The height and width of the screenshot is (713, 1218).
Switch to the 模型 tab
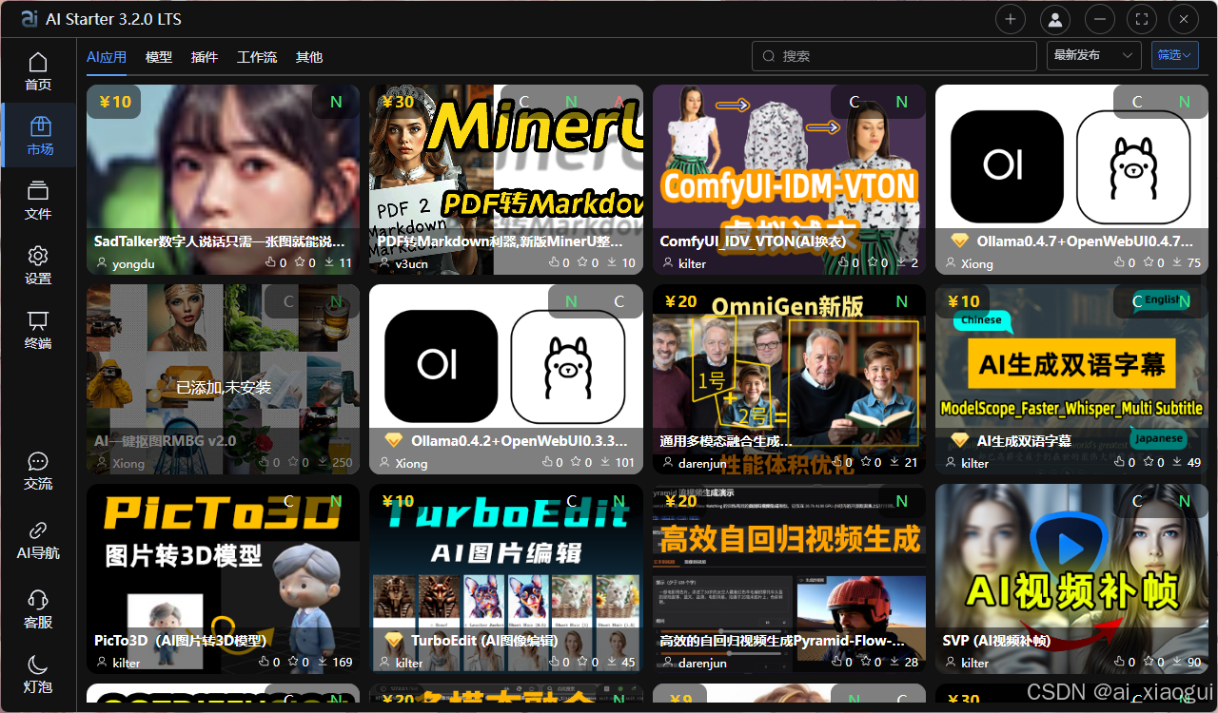coord(159,57)
